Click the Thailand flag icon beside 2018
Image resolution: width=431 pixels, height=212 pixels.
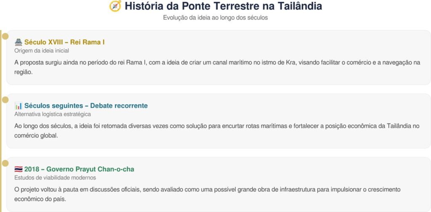pyautogui.click(x=19, y=169)
